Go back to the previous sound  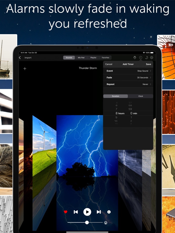[76, 212]
